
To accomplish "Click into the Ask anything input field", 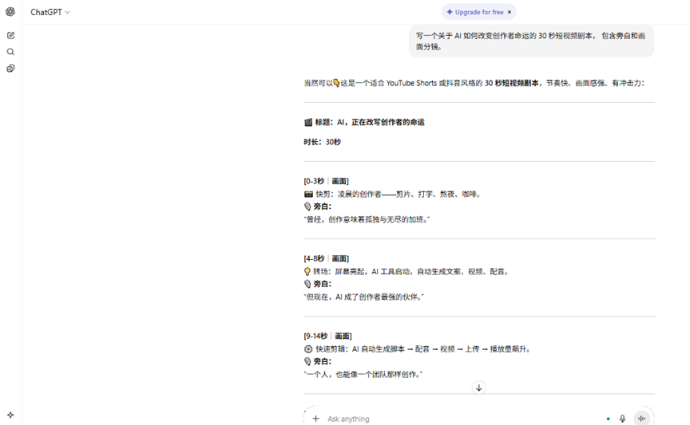I will (x=455, y=419).
